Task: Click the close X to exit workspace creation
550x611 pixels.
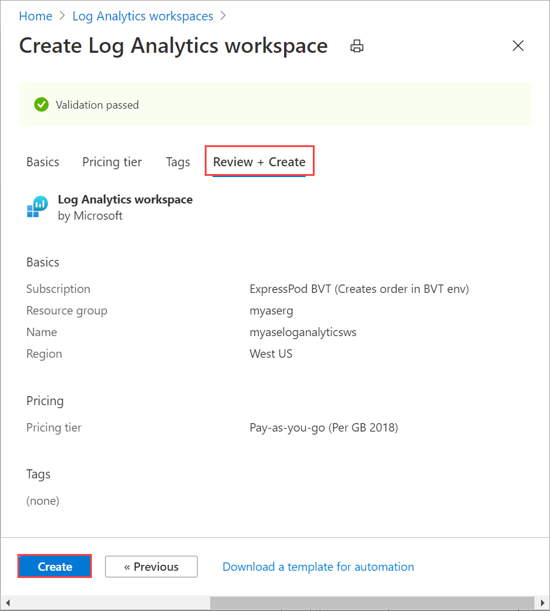Action: click(518, 45)
